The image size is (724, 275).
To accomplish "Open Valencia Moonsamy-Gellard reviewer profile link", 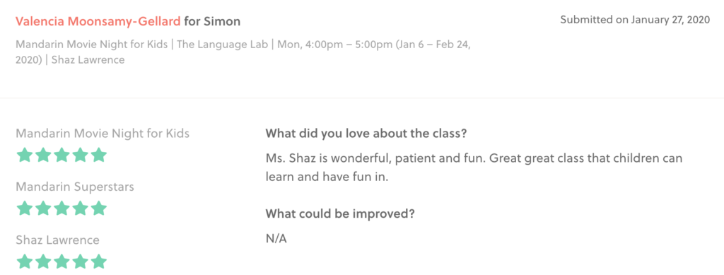I will pyautogui.click(x=98, y=21).
